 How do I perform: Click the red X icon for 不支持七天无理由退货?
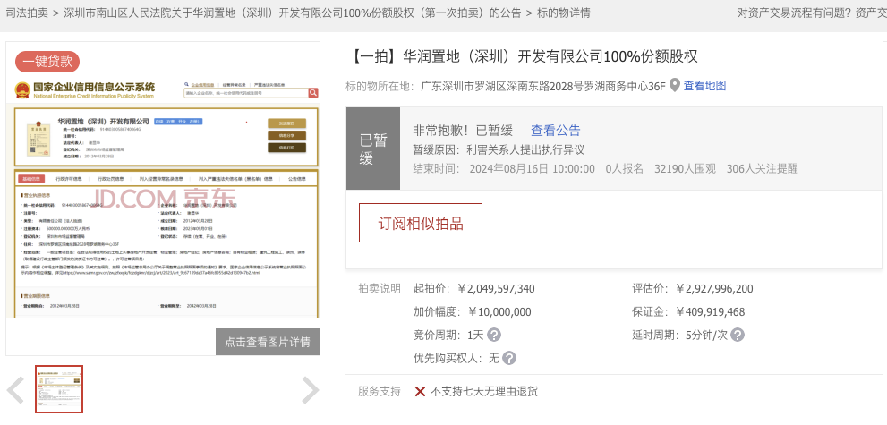coord(420,392)
